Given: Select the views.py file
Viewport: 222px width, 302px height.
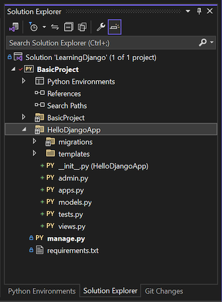Looking at the screenshot, I should tap(72, 226).
